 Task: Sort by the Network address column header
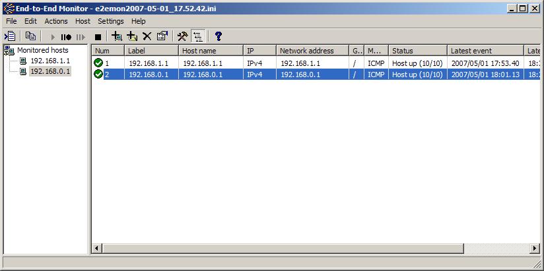pos(312,51)
